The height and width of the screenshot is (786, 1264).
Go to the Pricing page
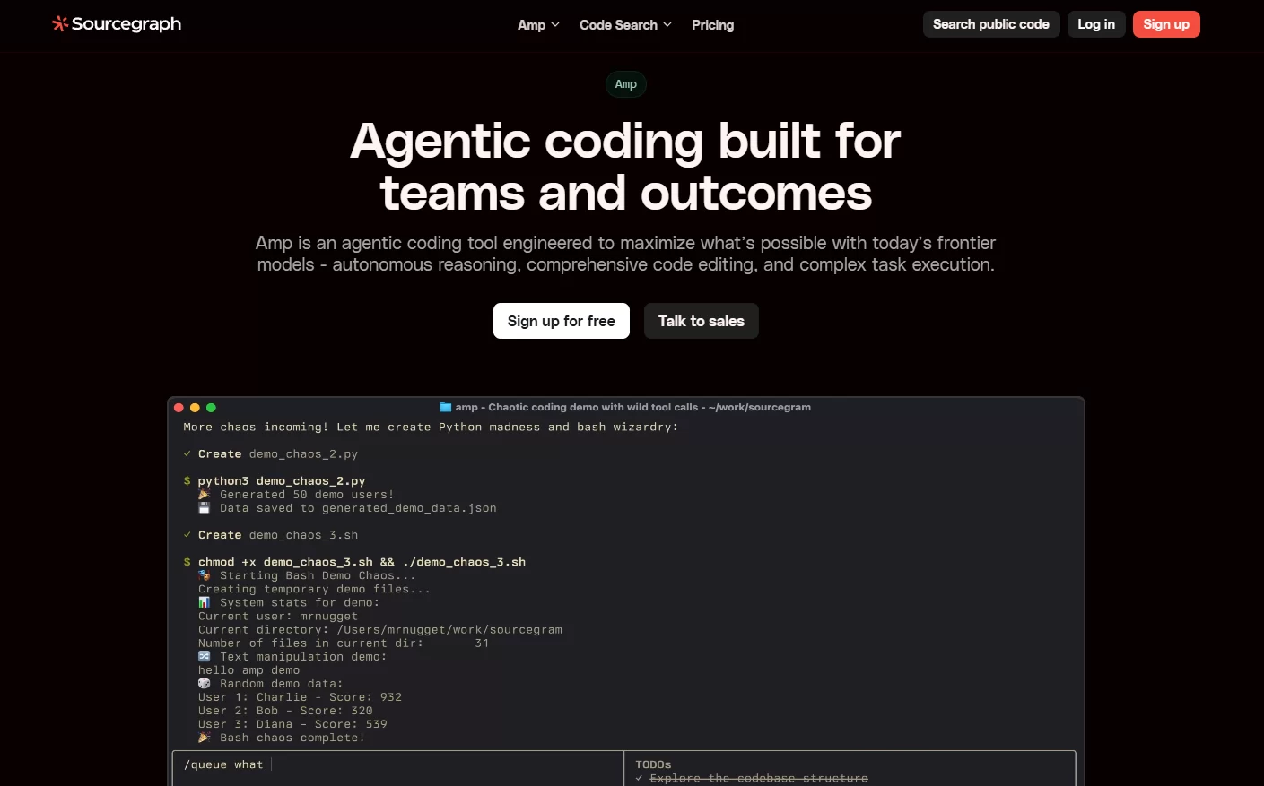click(712, 25)
